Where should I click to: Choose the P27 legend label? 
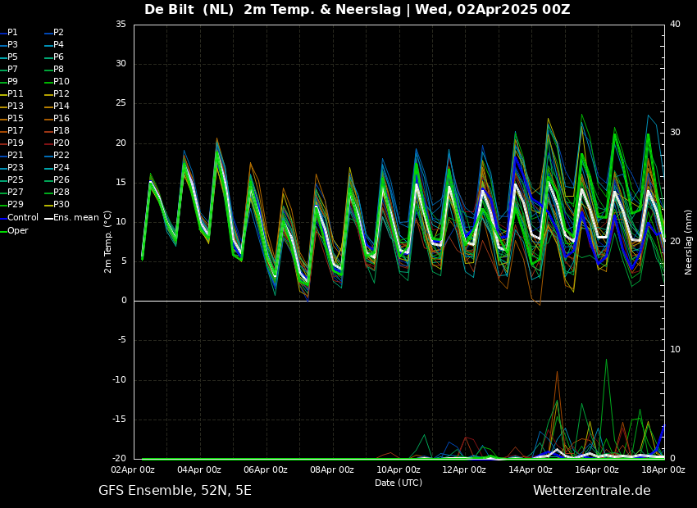(x=11, y=193)
